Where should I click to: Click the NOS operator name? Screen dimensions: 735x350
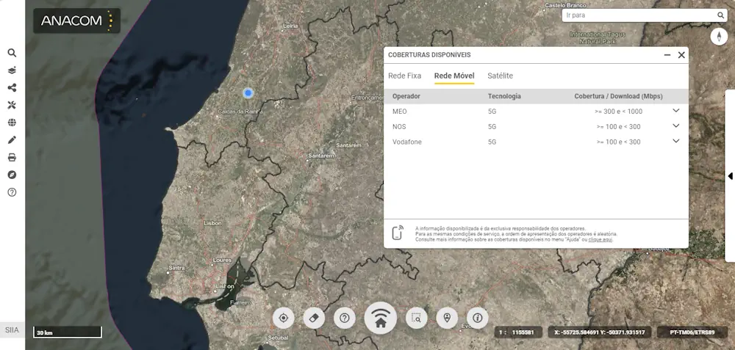click(x=399, y=127)
